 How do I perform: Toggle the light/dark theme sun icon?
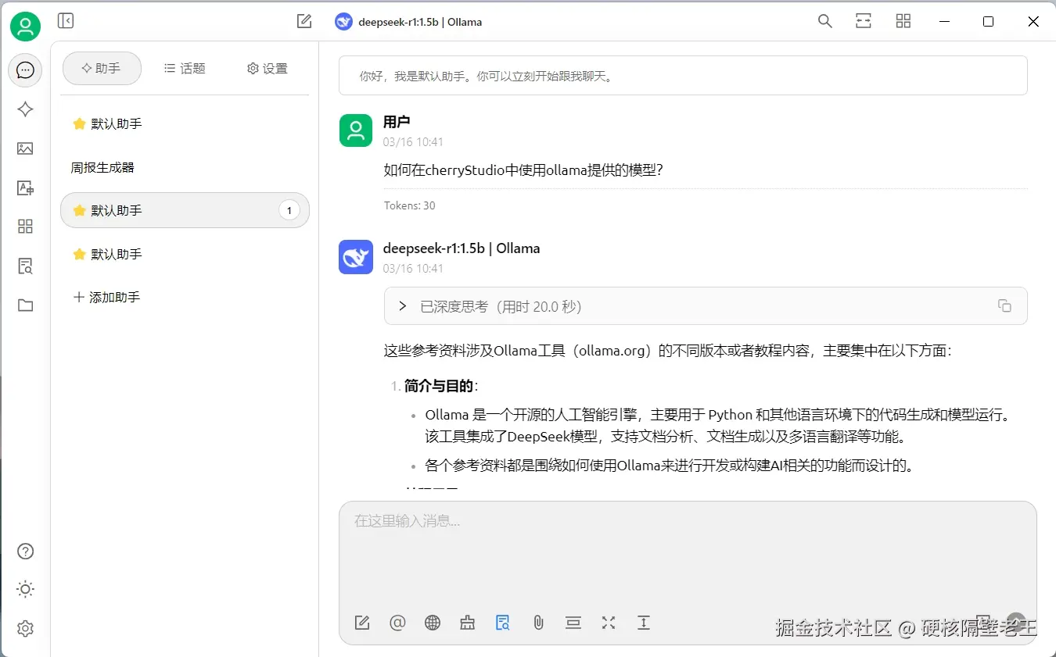click(25, 590)
